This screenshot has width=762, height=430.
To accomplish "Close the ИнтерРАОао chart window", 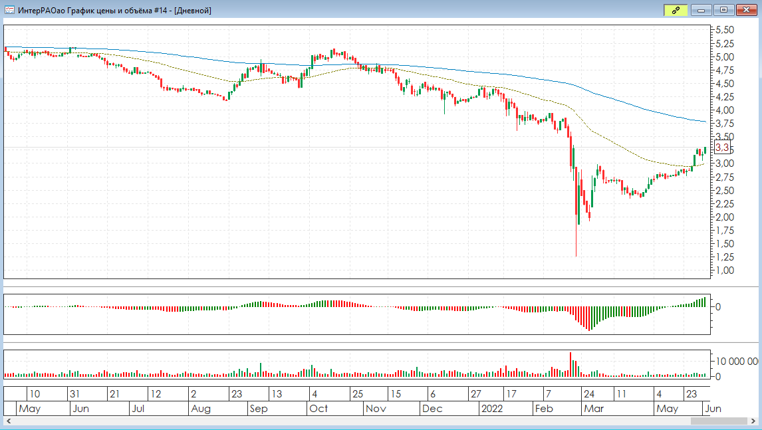I will [747, 10].
